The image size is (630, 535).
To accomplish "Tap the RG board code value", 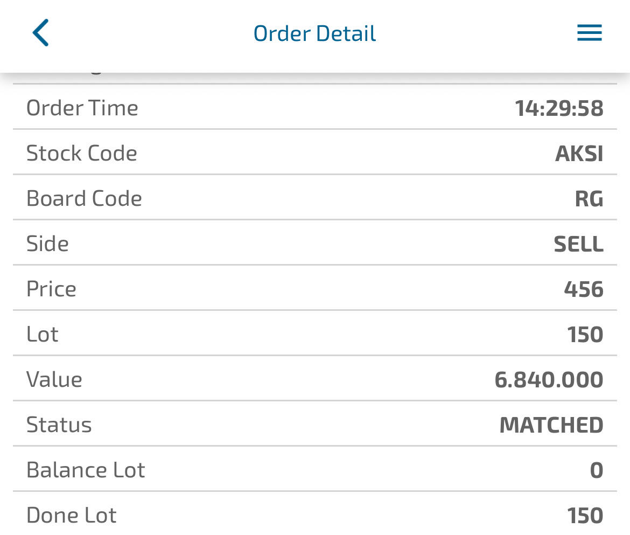I will (589, 199).
